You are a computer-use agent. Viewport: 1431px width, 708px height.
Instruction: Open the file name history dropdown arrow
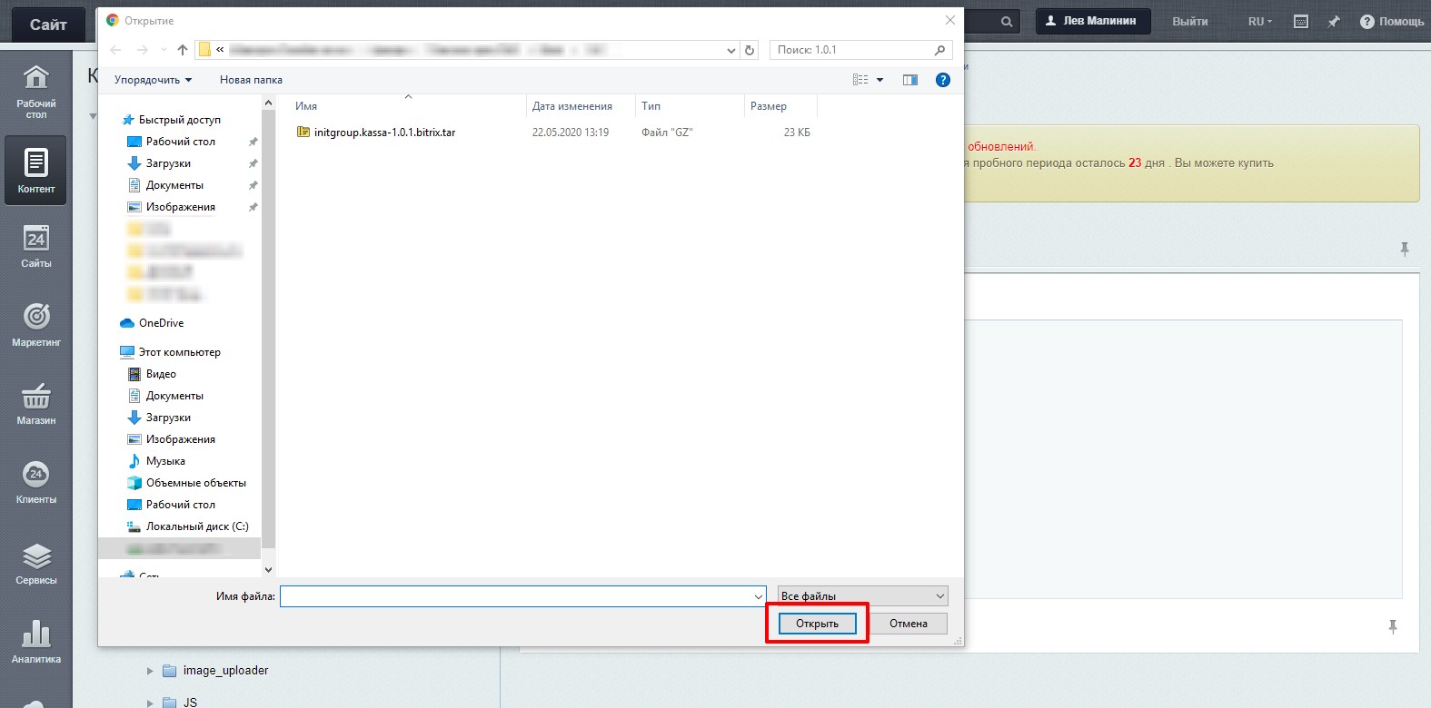[x=759, y=596]
